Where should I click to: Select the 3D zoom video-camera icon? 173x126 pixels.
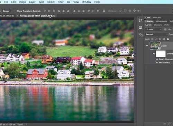(x=139, y=11)
